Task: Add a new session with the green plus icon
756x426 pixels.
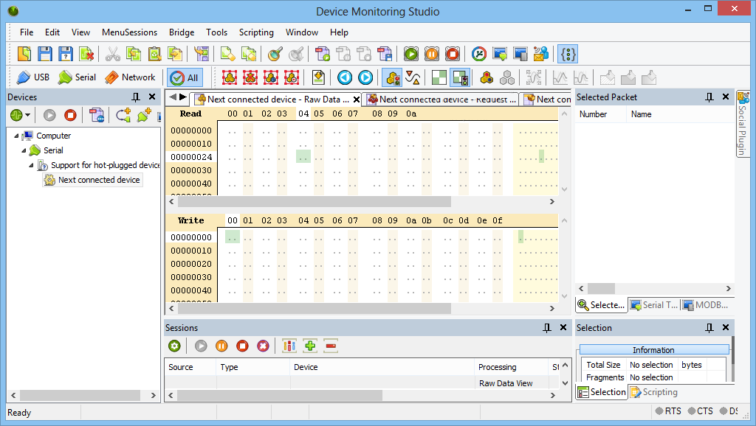Action: coord(309,346)
